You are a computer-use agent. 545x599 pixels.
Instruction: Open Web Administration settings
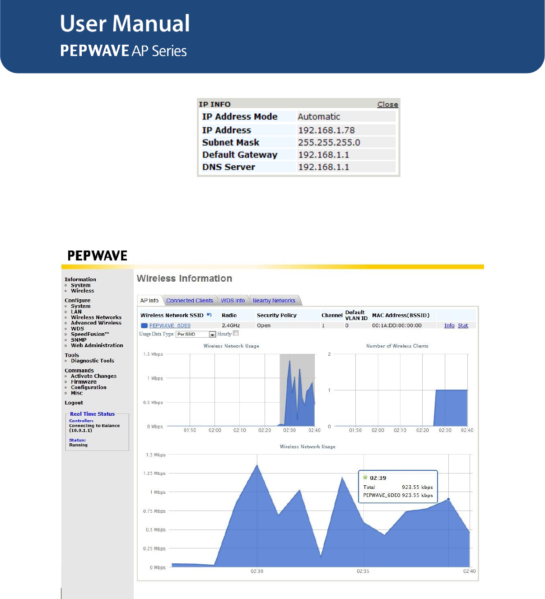97,345
